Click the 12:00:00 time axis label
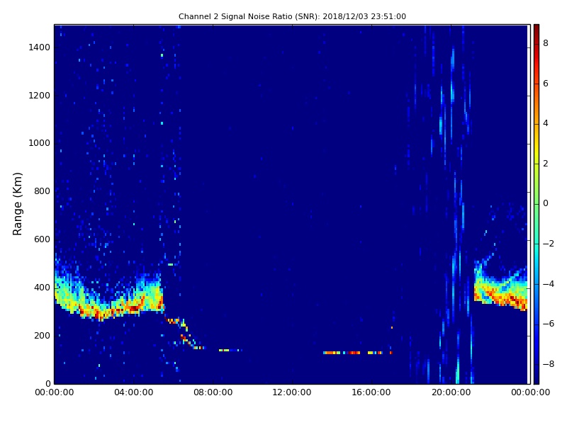 tap(292, 392)
